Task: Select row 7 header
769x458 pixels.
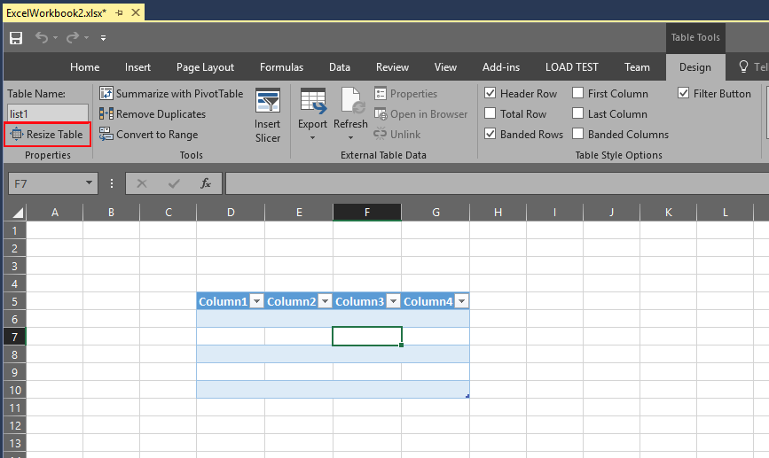Action: (x=15, y=337)
